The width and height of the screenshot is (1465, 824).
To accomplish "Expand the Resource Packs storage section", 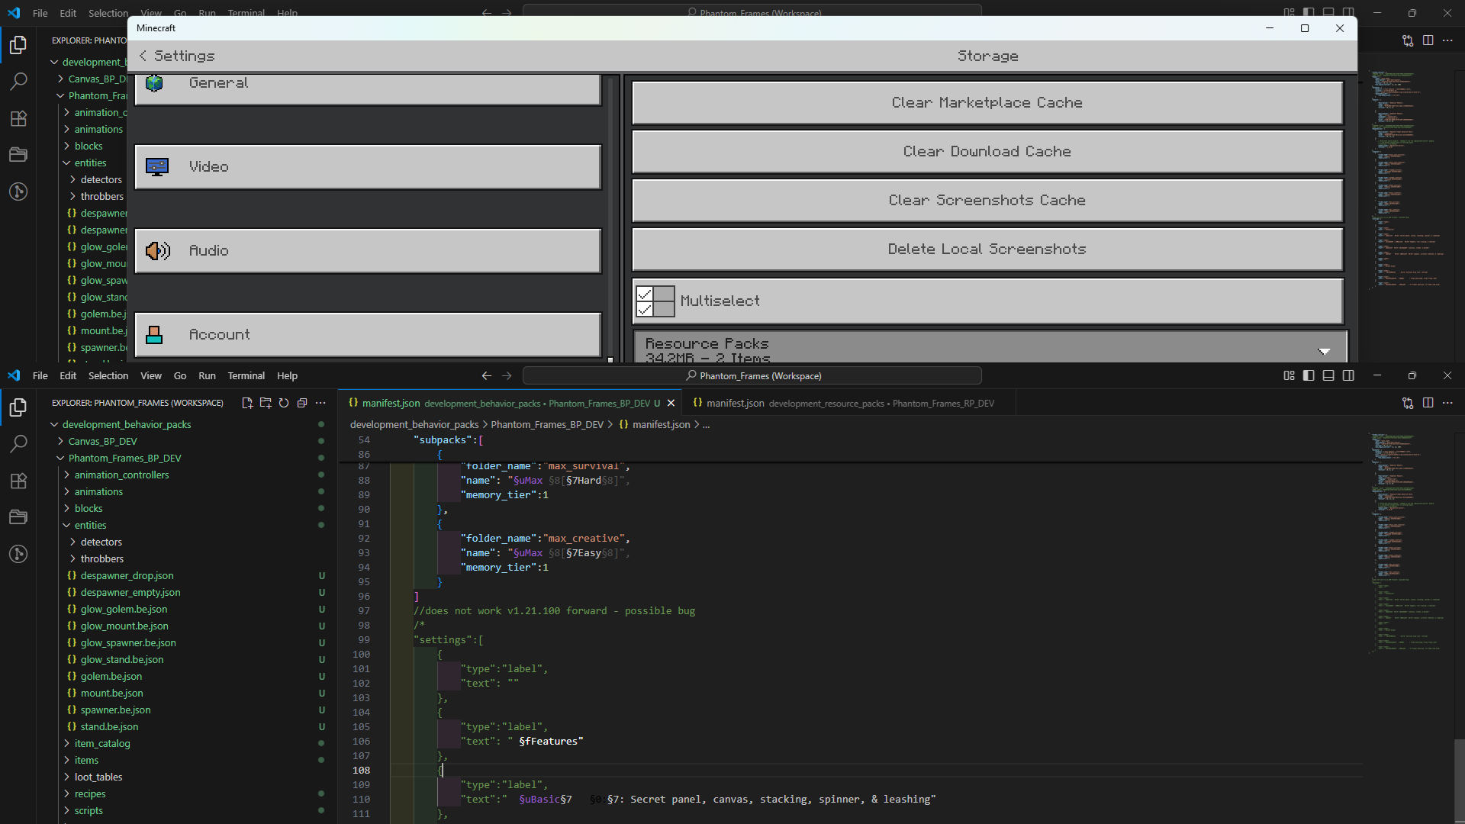I will [x=1324, y=351].
